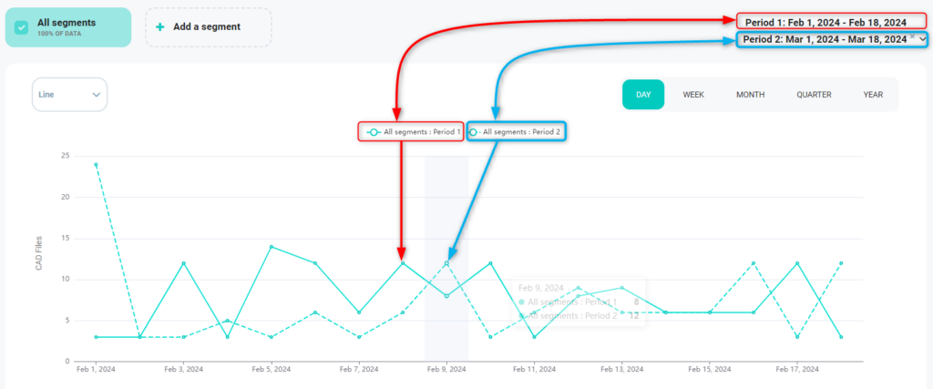Switch to the DAY view tab
Viewport: 933px width, 389px height.
pyautogui.click(x=643, y=94)
